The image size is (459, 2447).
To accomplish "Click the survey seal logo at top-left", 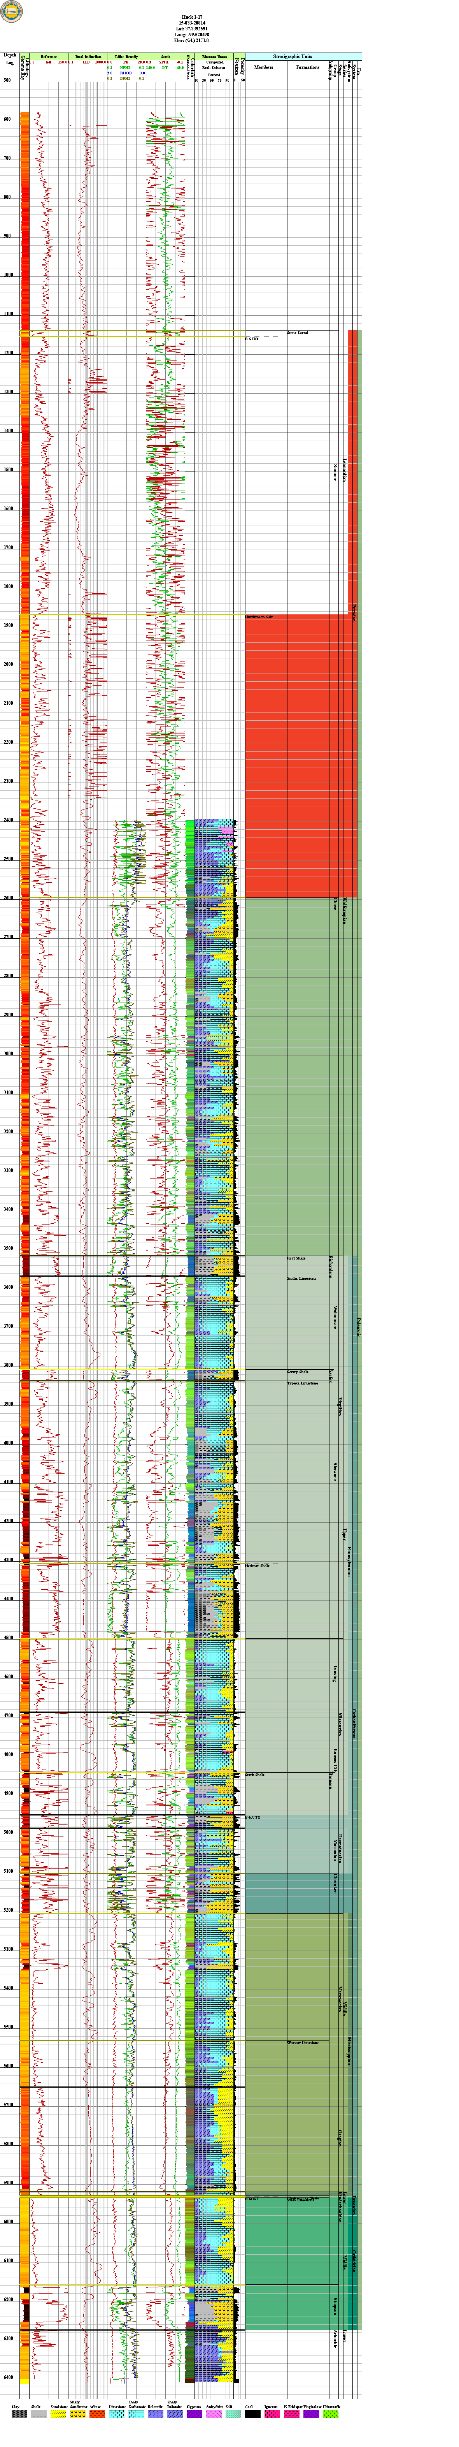I will [x=11, y=11].
